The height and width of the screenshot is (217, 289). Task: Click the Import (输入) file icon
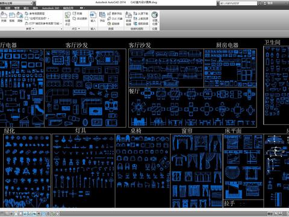coord(93,16)
